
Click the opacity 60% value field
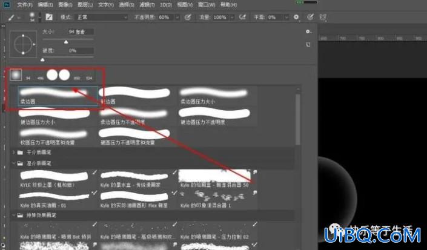(x=166, y=17)
